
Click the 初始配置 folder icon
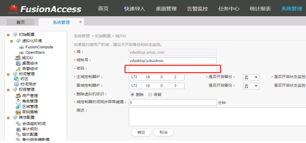click(15, 35)
